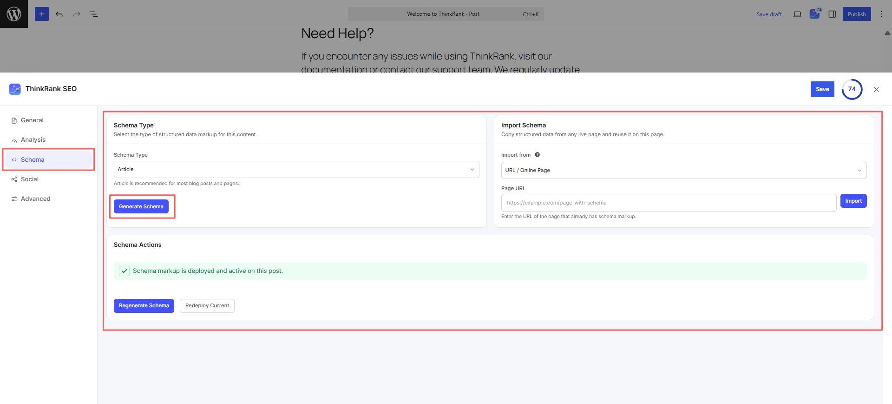Click the Need Help? heading
This screenshot has width=892, height=404.
(x=337, y=33)
